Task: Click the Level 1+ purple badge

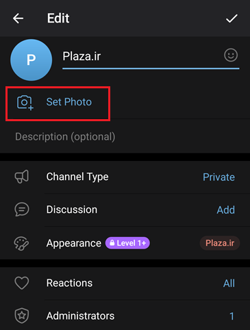Action: 127,243
